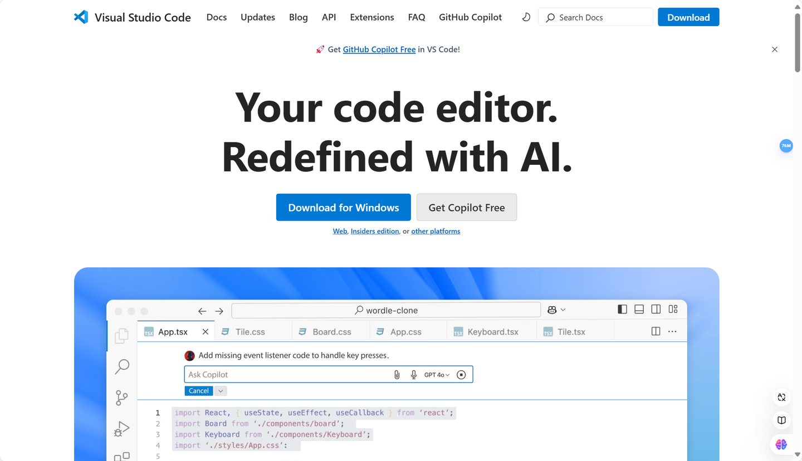This screenshot has height=461, width=802.
Task: Toggle the dark theme moon icon
Action: pyautogui.click(x=526, y=17)
